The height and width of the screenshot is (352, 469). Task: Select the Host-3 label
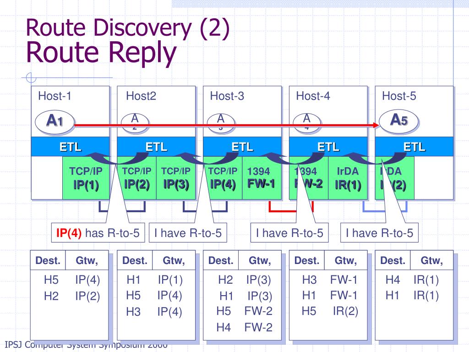pos(227,96)
